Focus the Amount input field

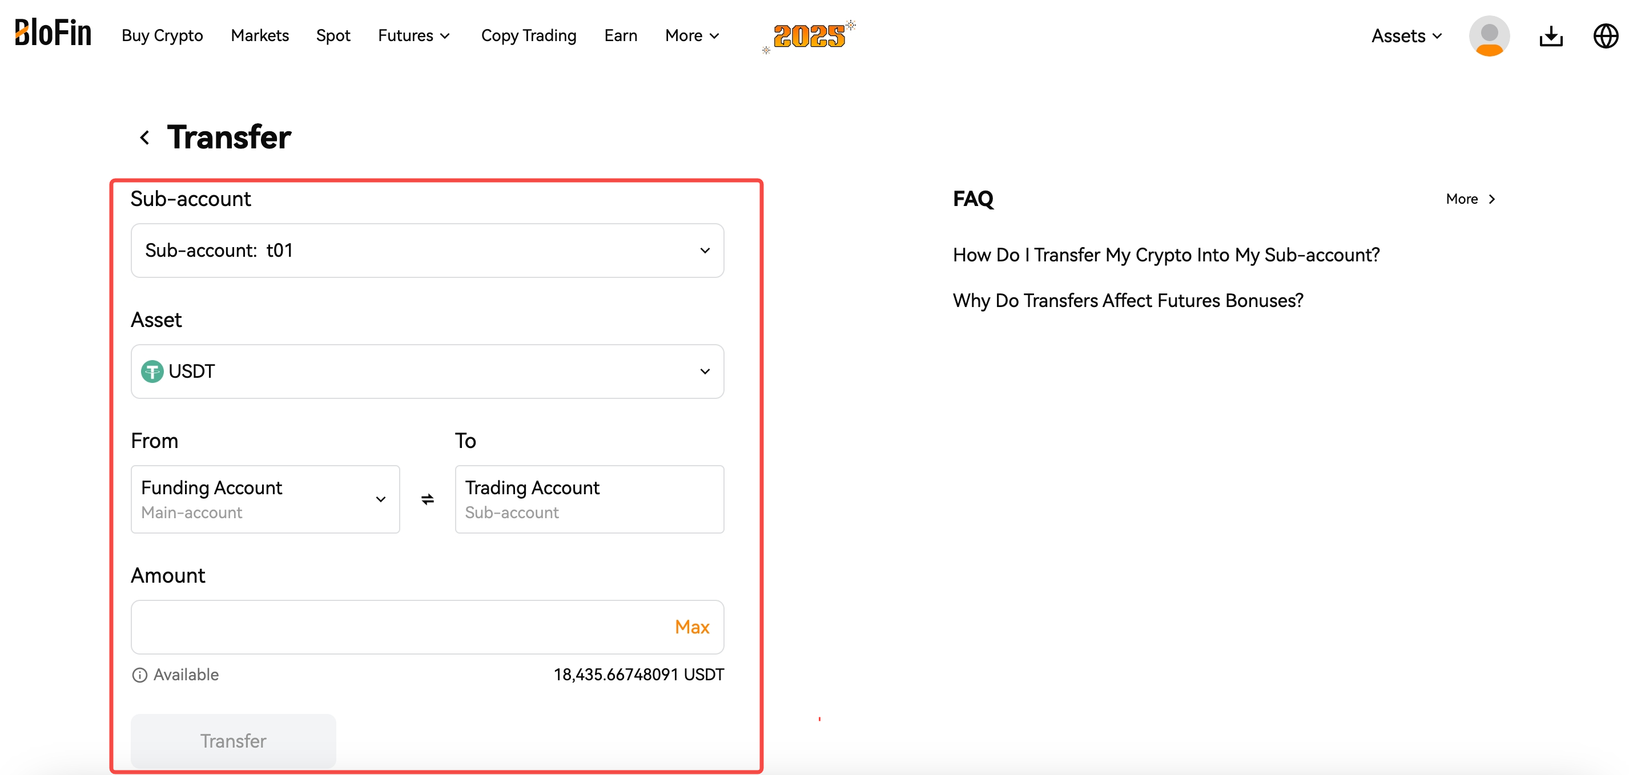(427, 627)
